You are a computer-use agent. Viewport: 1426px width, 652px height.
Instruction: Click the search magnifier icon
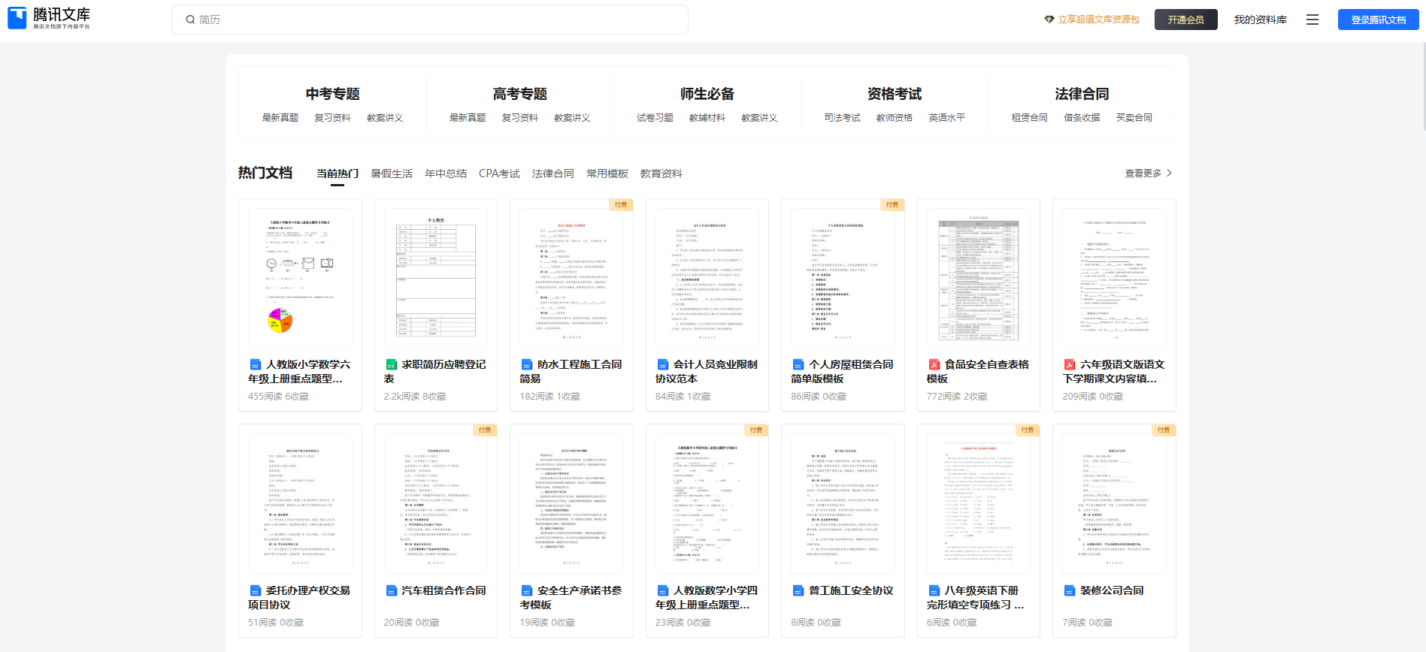(x=190, y=20)
